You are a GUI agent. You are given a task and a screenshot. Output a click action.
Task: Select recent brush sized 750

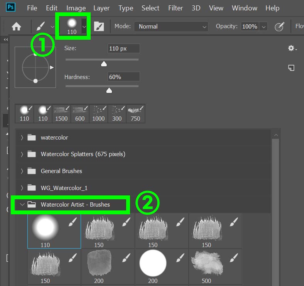(135, 114)
